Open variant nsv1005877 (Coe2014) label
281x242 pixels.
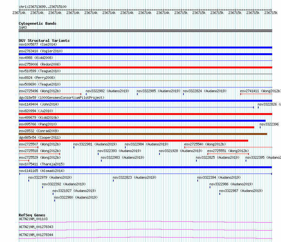click(x=38, y=44)
